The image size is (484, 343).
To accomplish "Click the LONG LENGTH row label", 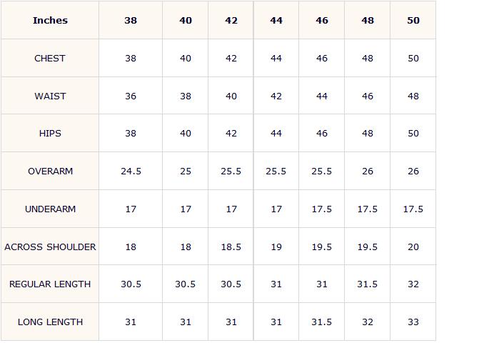I will (x=50, y=322).
